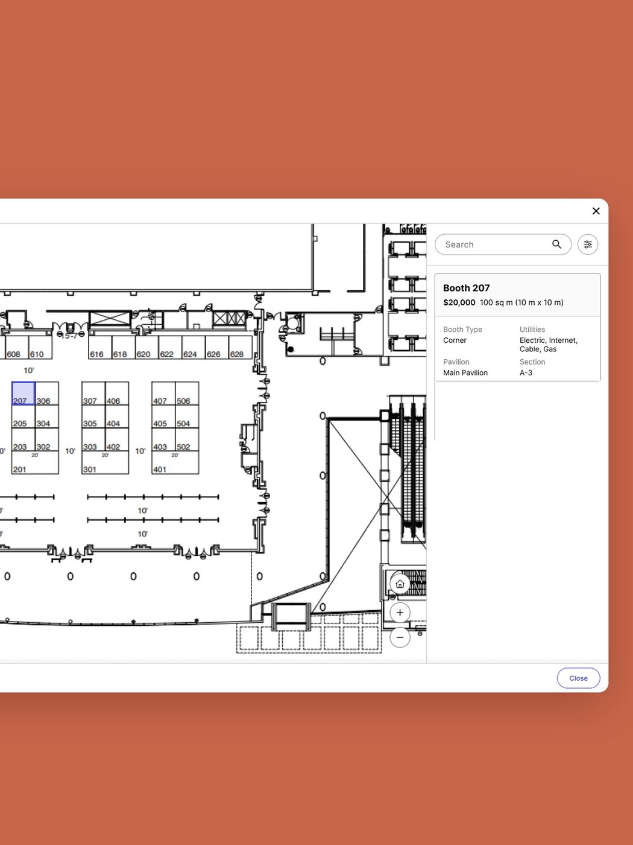Select booth 205 on the map

click(24, 416)
